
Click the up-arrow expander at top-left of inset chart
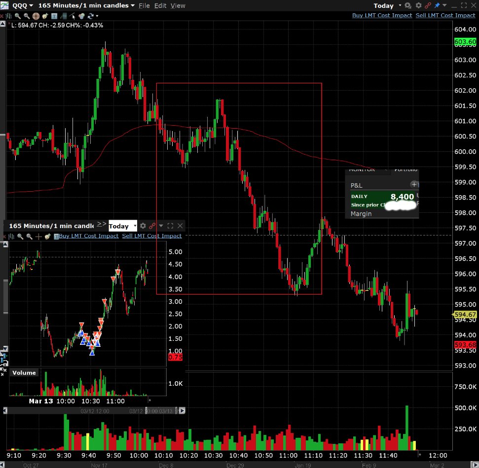coord(5,244)
